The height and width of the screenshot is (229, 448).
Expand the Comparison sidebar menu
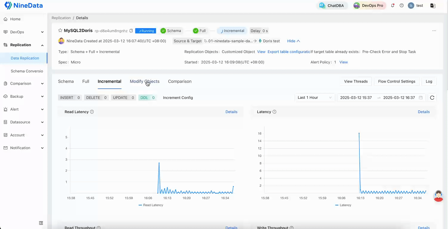click(24, 83)
